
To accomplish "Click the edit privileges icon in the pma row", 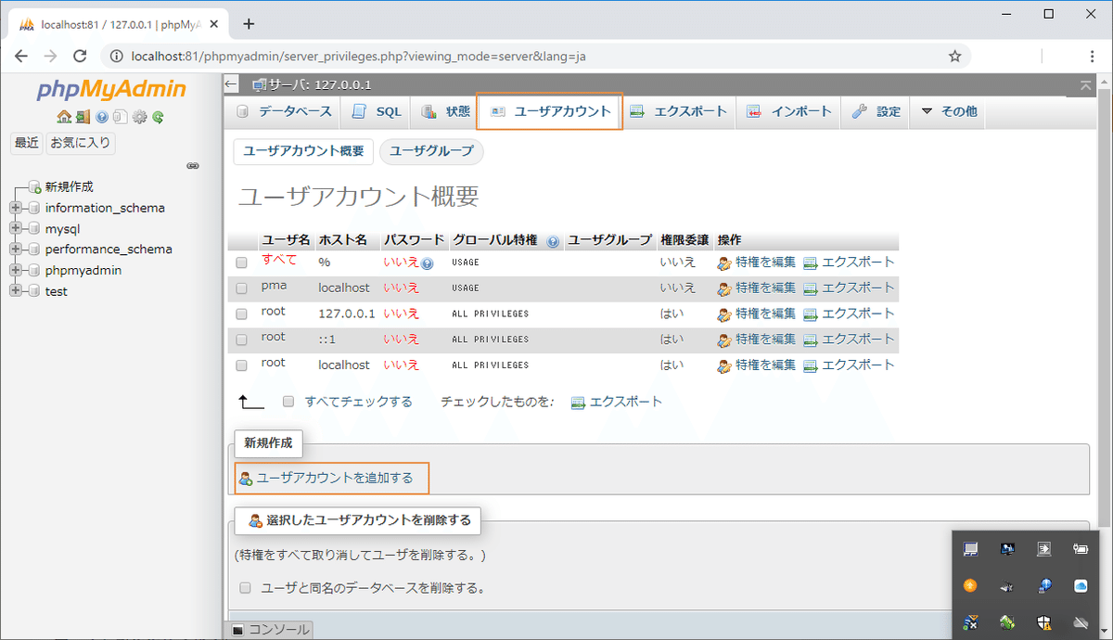I will (724, 288).
